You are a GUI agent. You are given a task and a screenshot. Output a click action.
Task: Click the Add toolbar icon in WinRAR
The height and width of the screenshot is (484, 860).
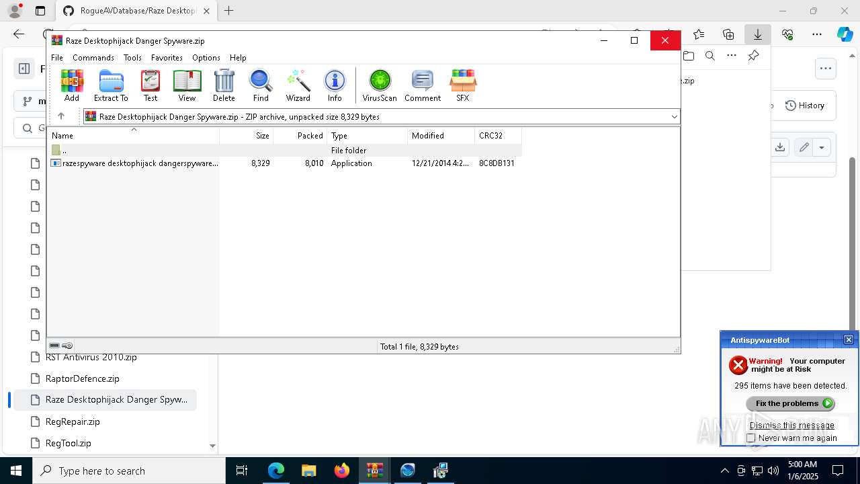tap(72, 85)
